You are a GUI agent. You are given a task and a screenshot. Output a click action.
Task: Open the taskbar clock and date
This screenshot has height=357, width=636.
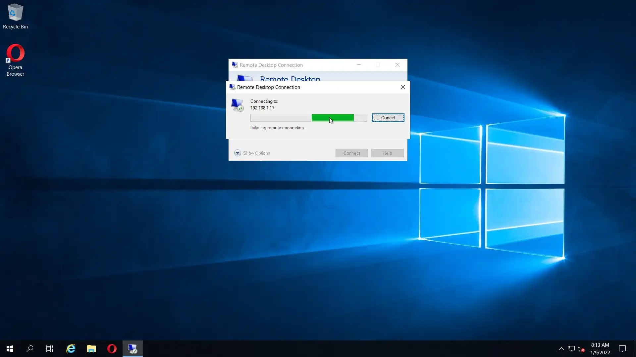(x=600, y=348)
